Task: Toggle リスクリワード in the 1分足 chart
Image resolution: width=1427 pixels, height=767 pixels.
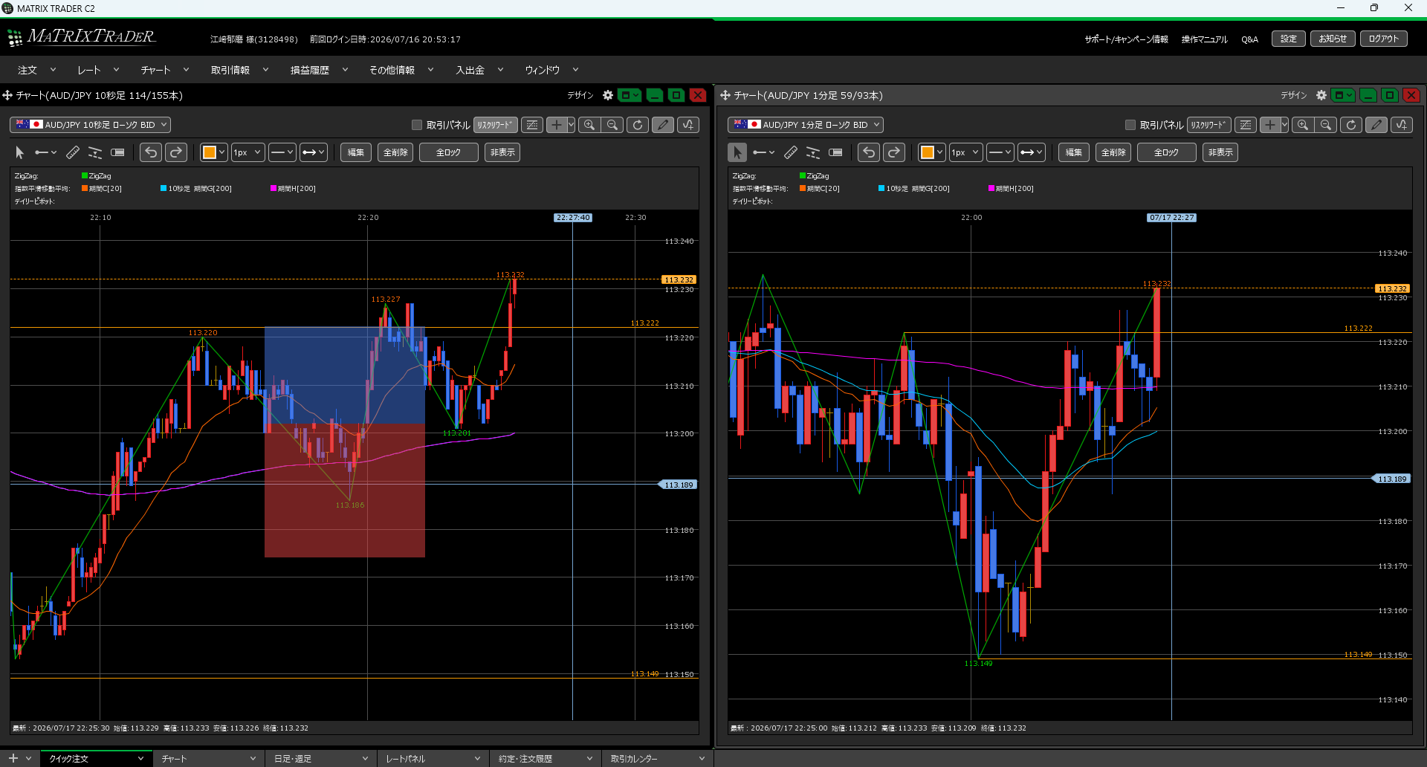Action: point(1208,125)
